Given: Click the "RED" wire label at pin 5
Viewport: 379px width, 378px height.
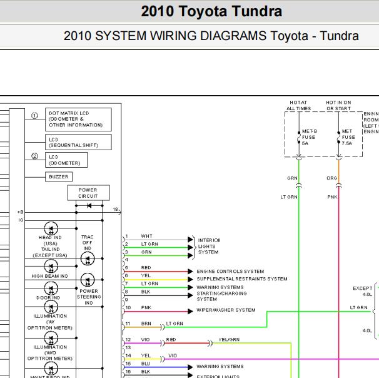Looking at the screenshot, I should pos(146,267).
